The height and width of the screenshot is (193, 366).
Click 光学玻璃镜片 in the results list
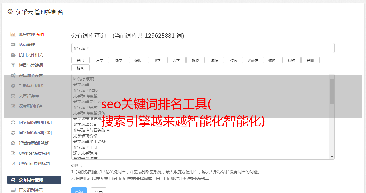tap(85, 107)
